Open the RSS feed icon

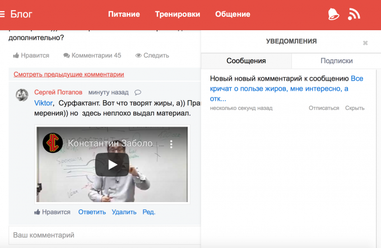(x=354, y=14)
